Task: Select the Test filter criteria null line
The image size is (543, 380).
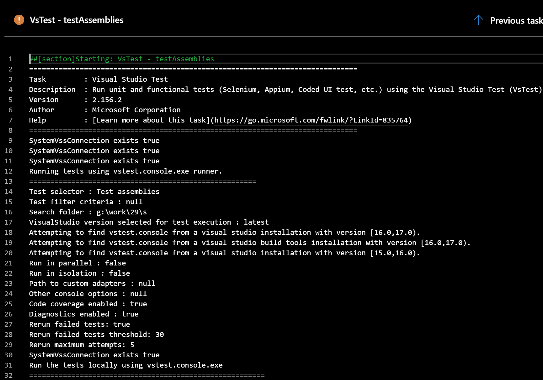Action: tap(86, 202)
